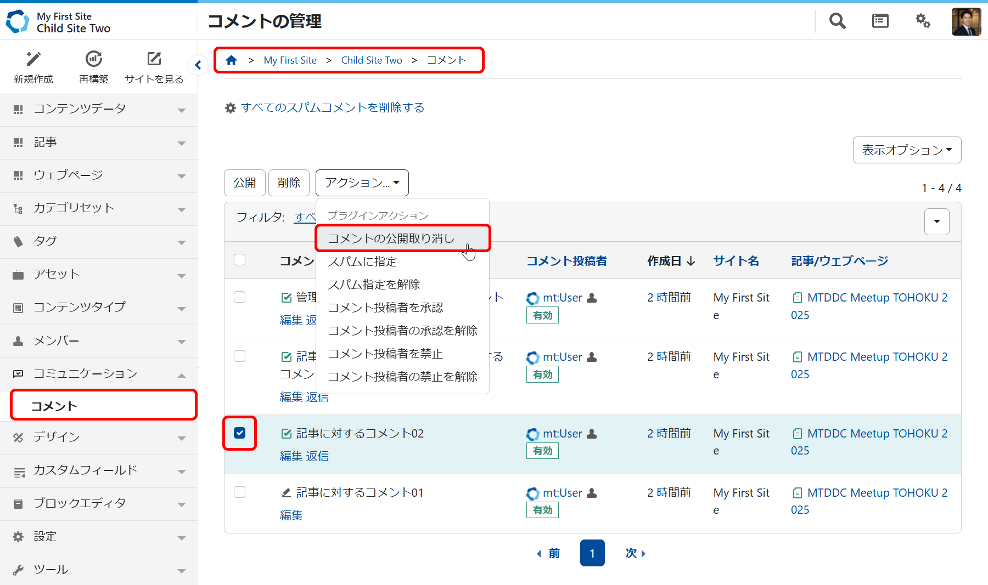
Task: Go to page 1 in pagination
Action: [592, 553]
